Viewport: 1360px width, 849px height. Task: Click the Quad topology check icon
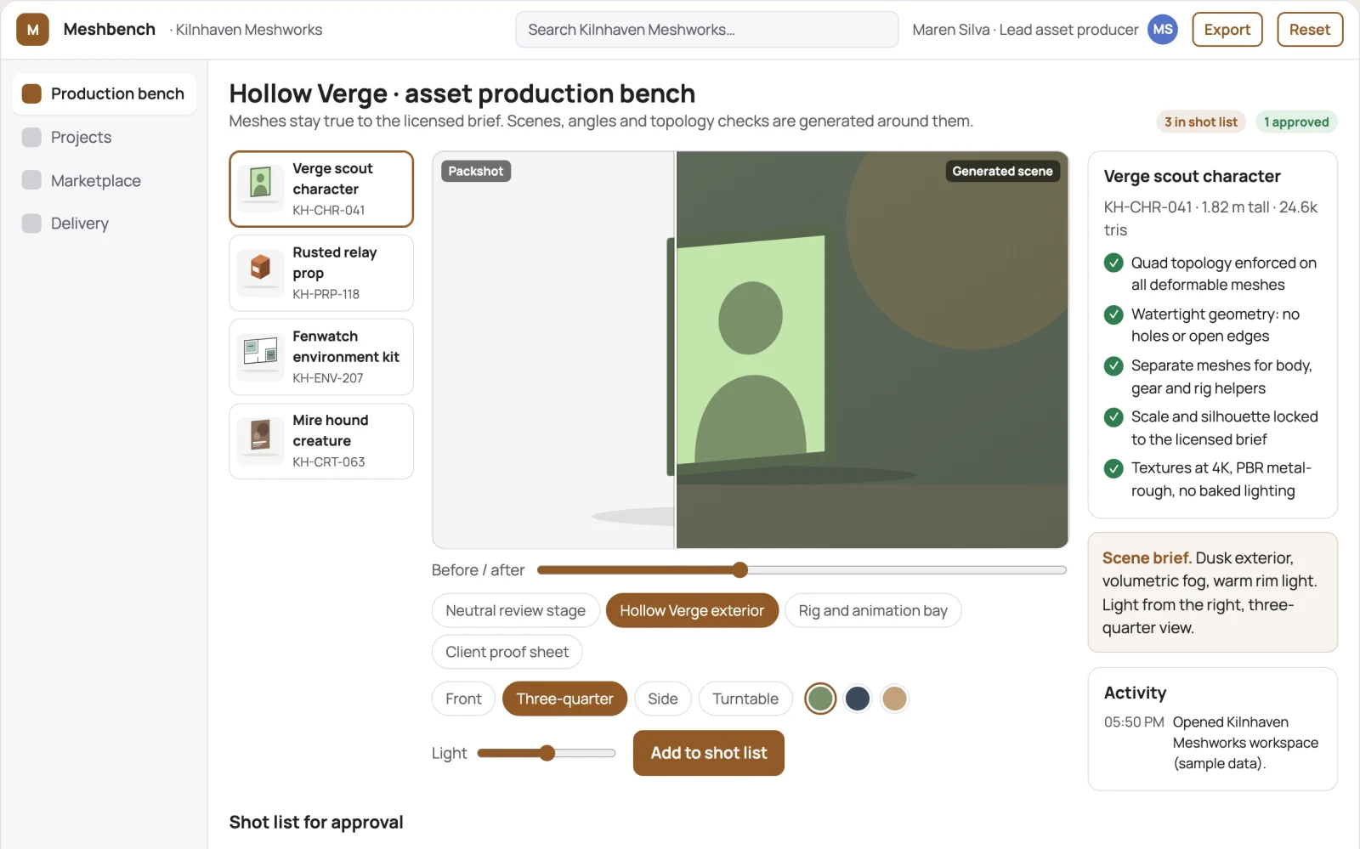[x=1113, y=263]
